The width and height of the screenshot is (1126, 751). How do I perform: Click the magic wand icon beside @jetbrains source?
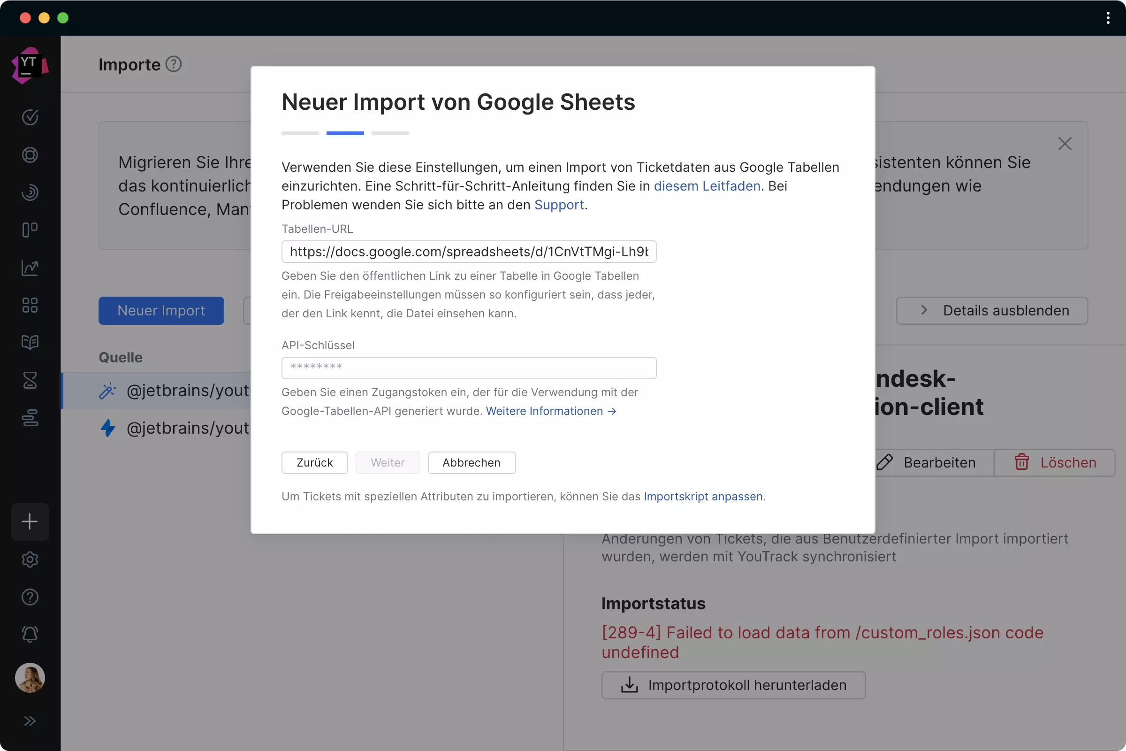pyautogui.click(x=107, y=391)
